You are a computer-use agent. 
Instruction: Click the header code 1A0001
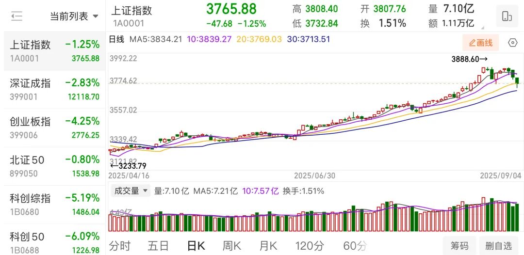[128, 23]
